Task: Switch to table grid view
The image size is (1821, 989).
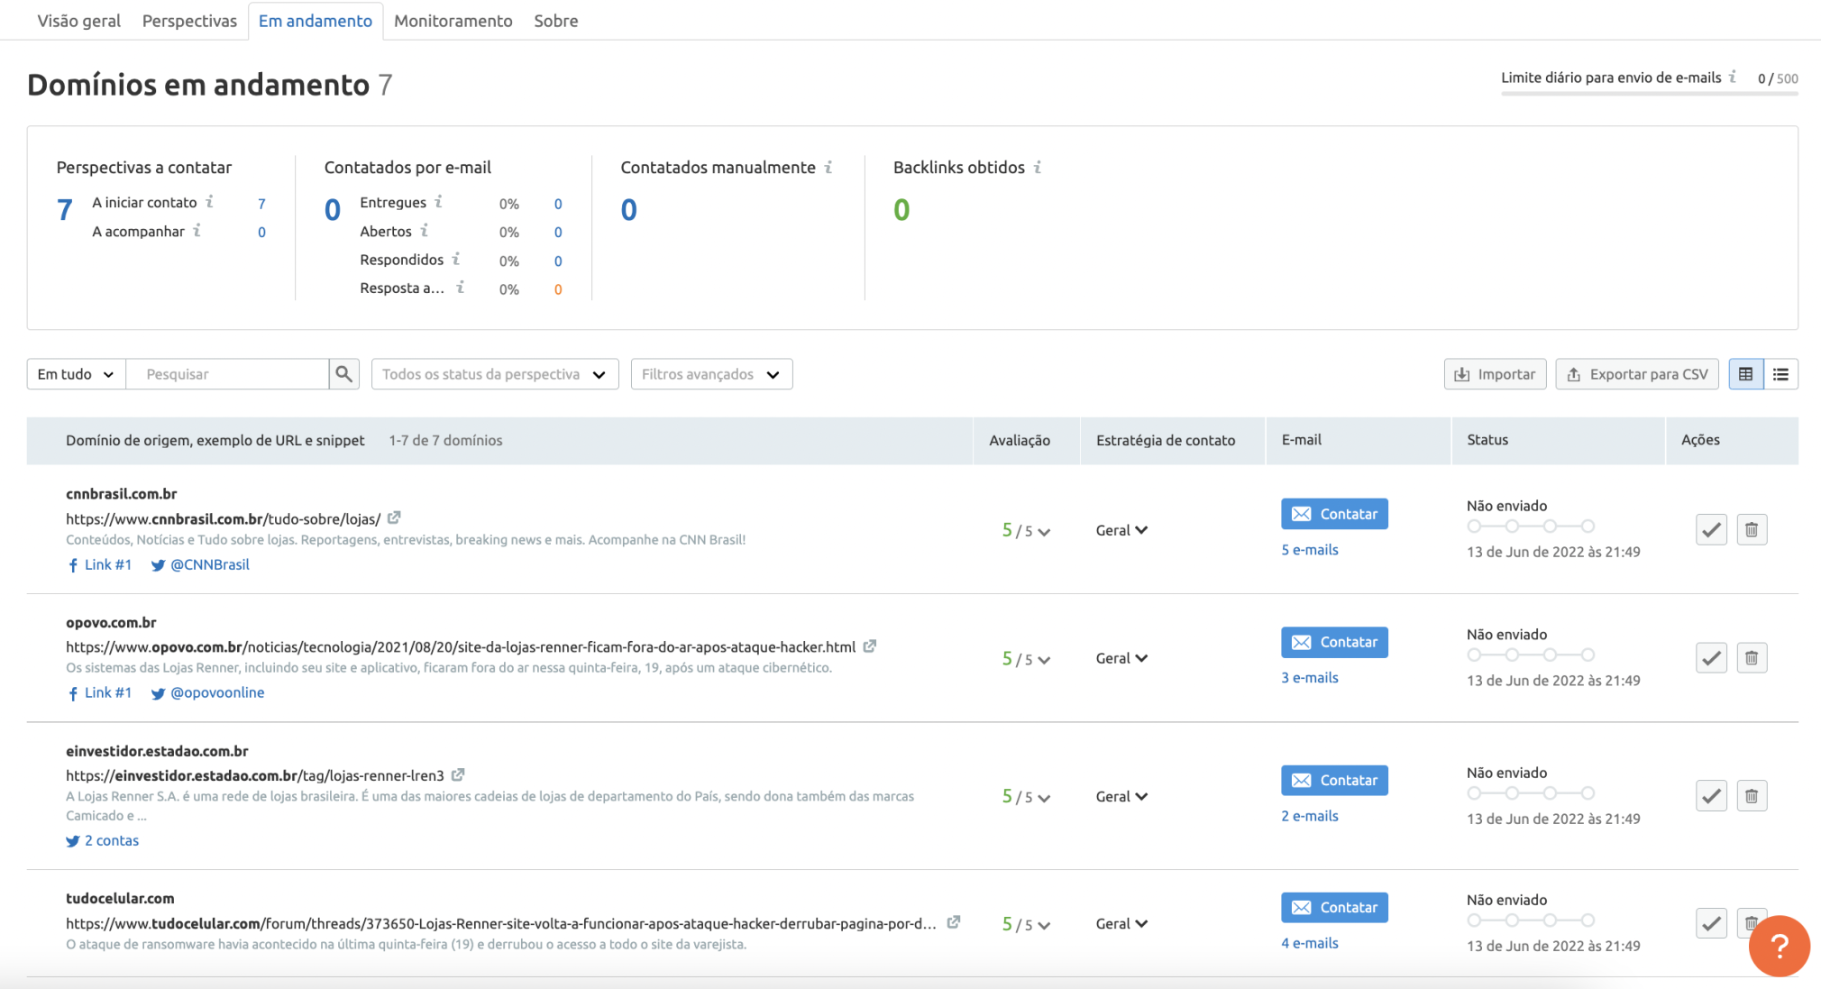Action: tap(1745, 374)
